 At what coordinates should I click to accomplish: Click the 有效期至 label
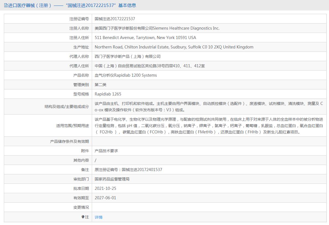[x=81, y=198]
